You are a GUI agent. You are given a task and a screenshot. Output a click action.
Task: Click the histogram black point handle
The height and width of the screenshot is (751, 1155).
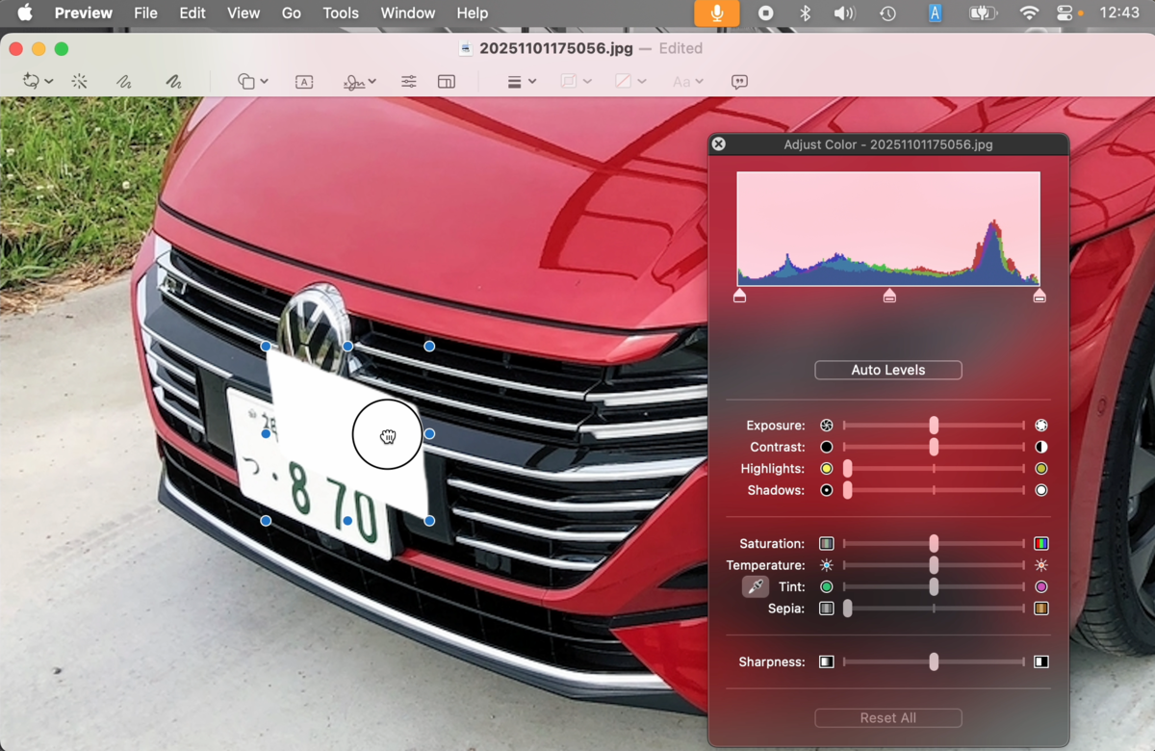[740, 296]
